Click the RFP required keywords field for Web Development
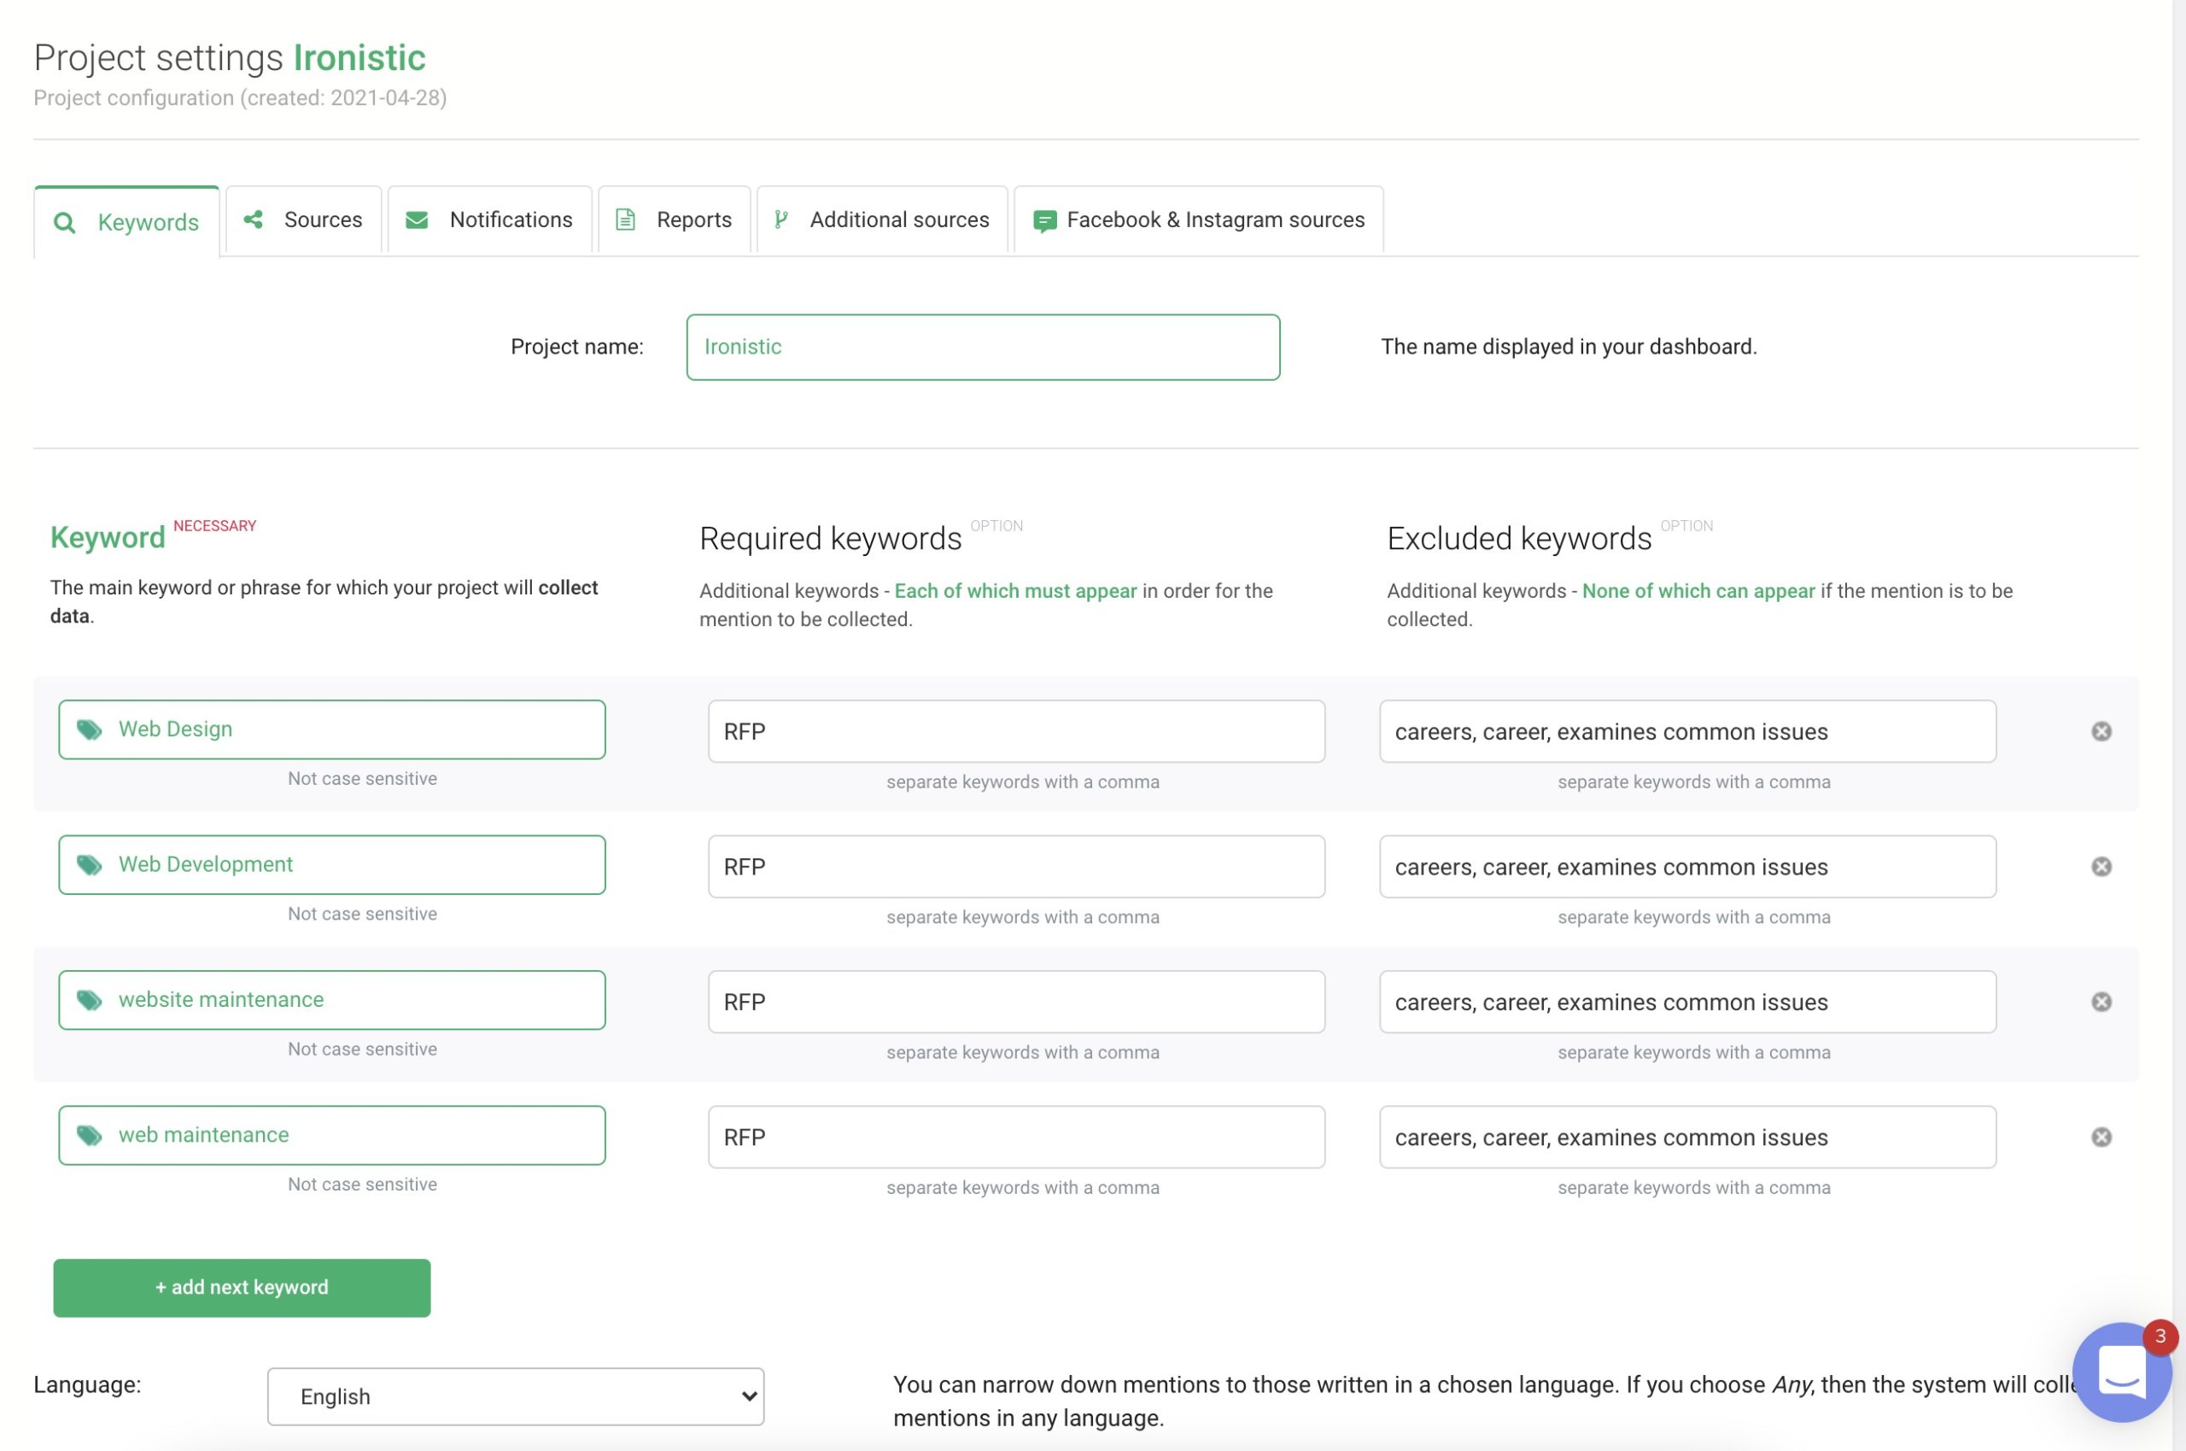 (1016, 866)
